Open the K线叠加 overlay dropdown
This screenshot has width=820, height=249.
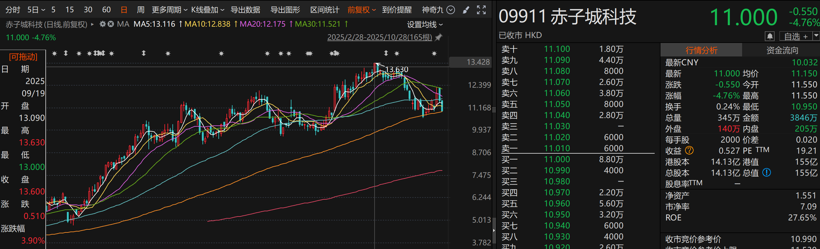click(208, 10)
